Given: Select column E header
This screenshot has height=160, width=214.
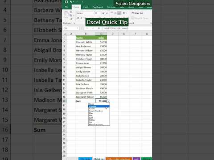Looking at the screenshot, I should (x=124, y=34).
